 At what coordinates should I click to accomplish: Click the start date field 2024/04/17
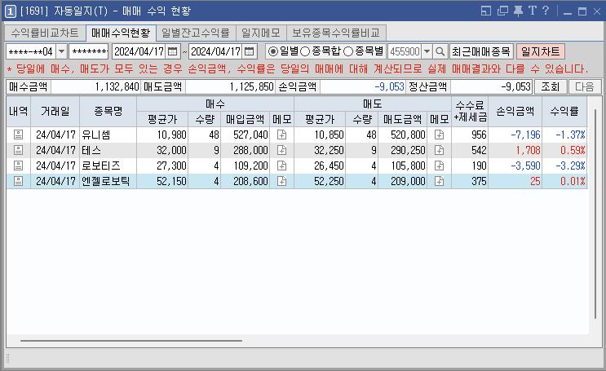(x=139, y=51)
